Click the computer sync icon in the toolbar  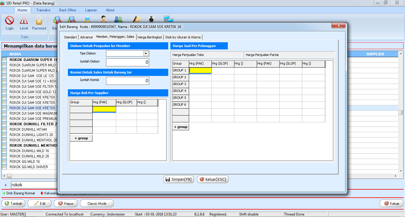168,19
